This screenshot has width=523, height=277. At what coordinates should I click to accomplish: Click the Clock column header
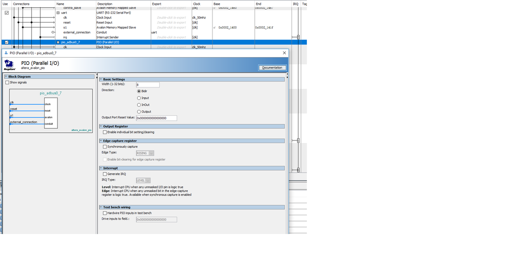point(197,4)
